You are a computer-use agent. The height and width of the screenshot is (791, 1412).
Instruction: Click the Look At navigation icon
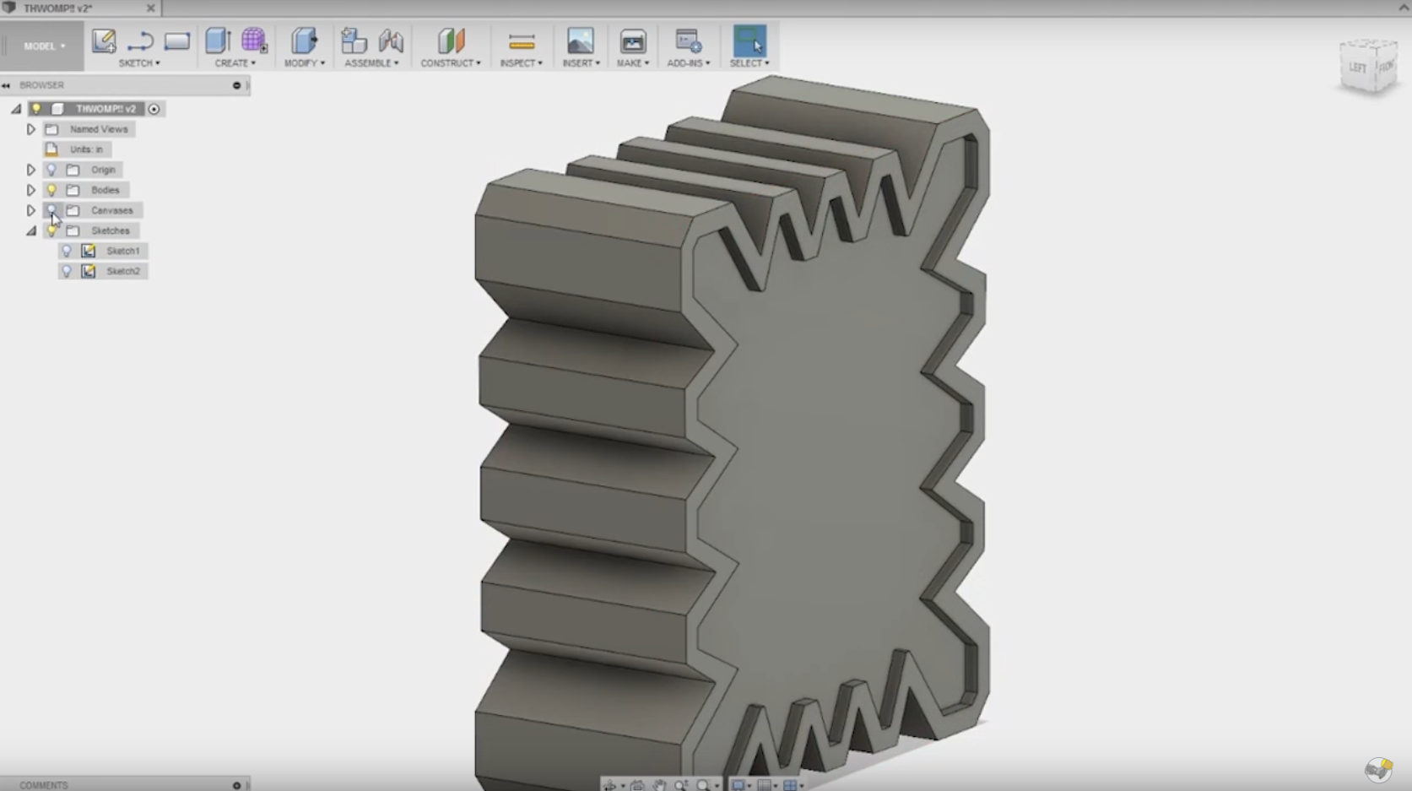[x=637, y=785]
